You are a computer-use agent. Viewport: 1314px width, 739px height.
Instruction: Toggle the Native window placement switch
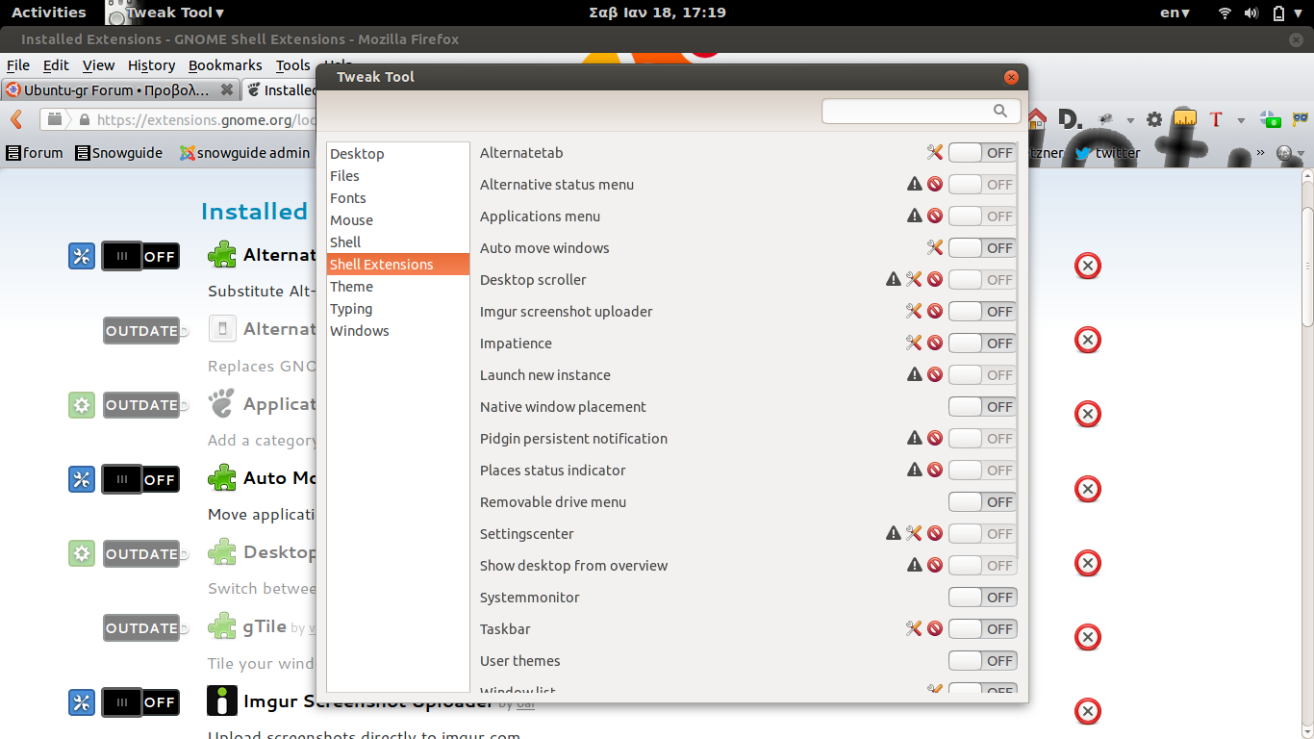pos(982,406)
